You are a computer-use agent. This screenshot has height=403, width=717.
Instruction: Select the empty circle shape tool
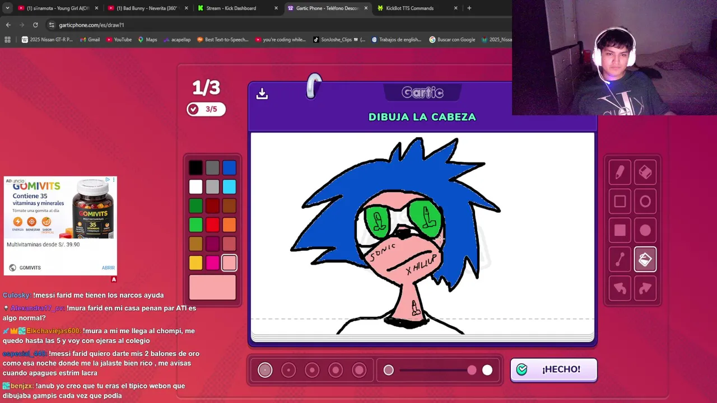(645, 201)
